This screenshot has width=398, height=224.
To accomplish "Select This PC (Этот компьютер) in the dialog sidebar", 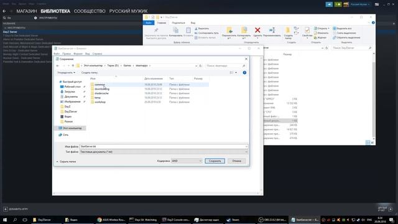I will (72, 128).
